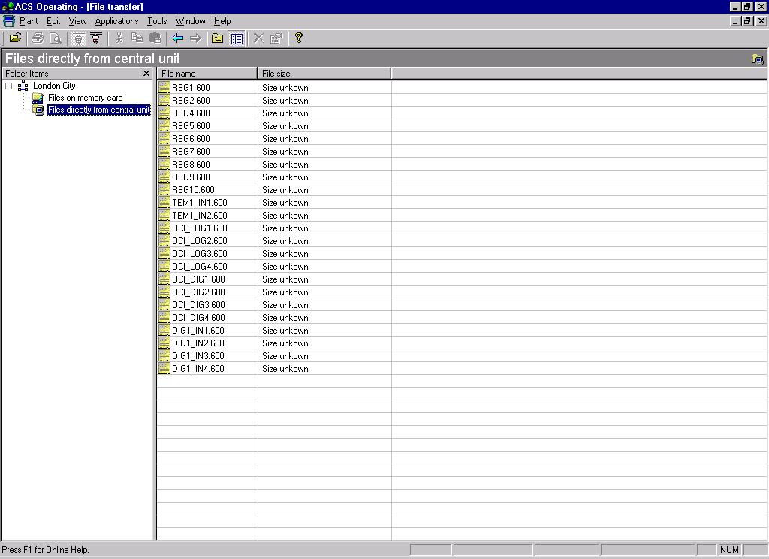This screenshot has width=769, height=559.
Task: Select the file OCI_DIG3.600
Action: (x=198, y=305)
